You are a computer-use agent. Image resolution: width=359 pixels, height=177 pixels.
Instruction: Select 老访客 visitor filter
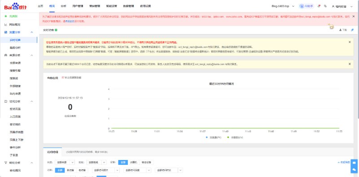pyautogui.click(x=82, y=170)
